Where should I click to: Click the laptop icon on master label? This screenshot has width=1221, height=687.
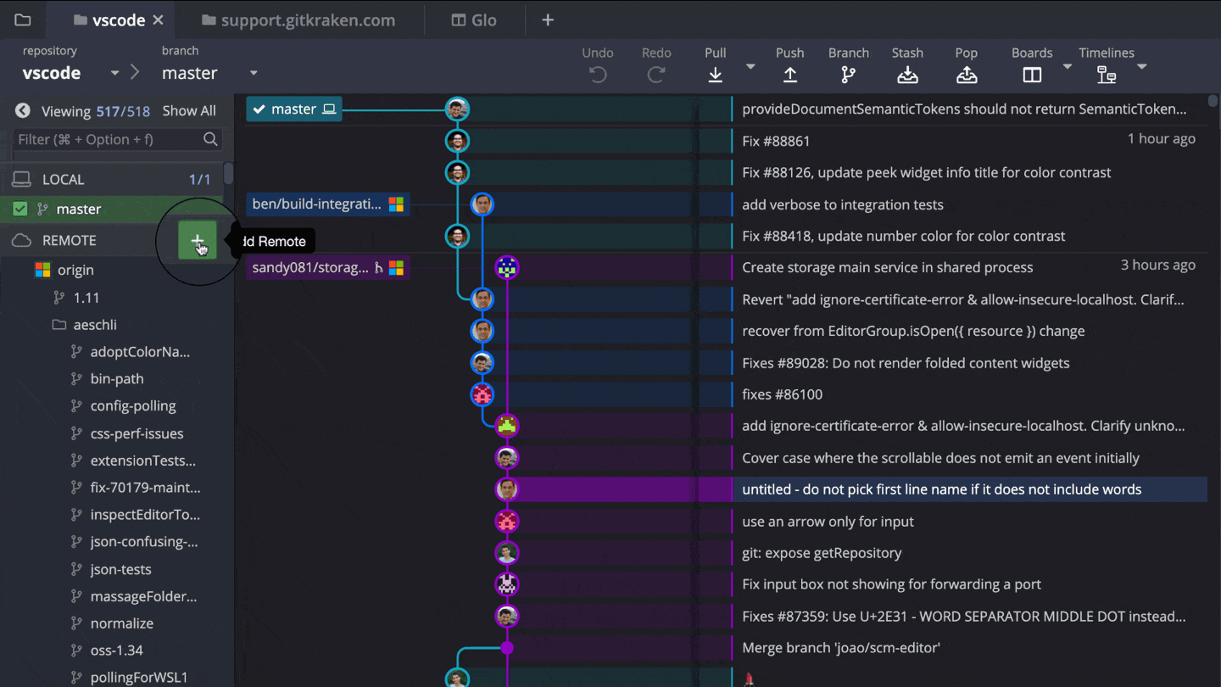pos(329,109)
